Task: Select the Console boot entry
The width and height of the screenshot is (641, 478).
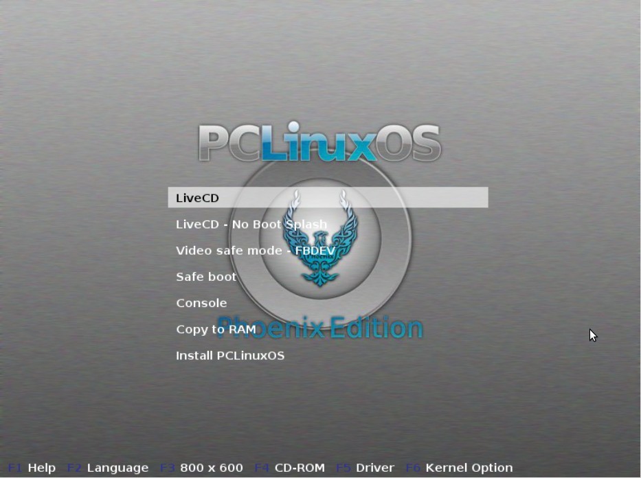Action: pyautogui.click(x=201, y=303)
